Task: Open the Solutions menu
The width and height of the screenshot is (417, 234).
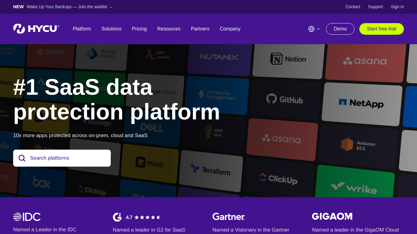Action: pos(111,29)
